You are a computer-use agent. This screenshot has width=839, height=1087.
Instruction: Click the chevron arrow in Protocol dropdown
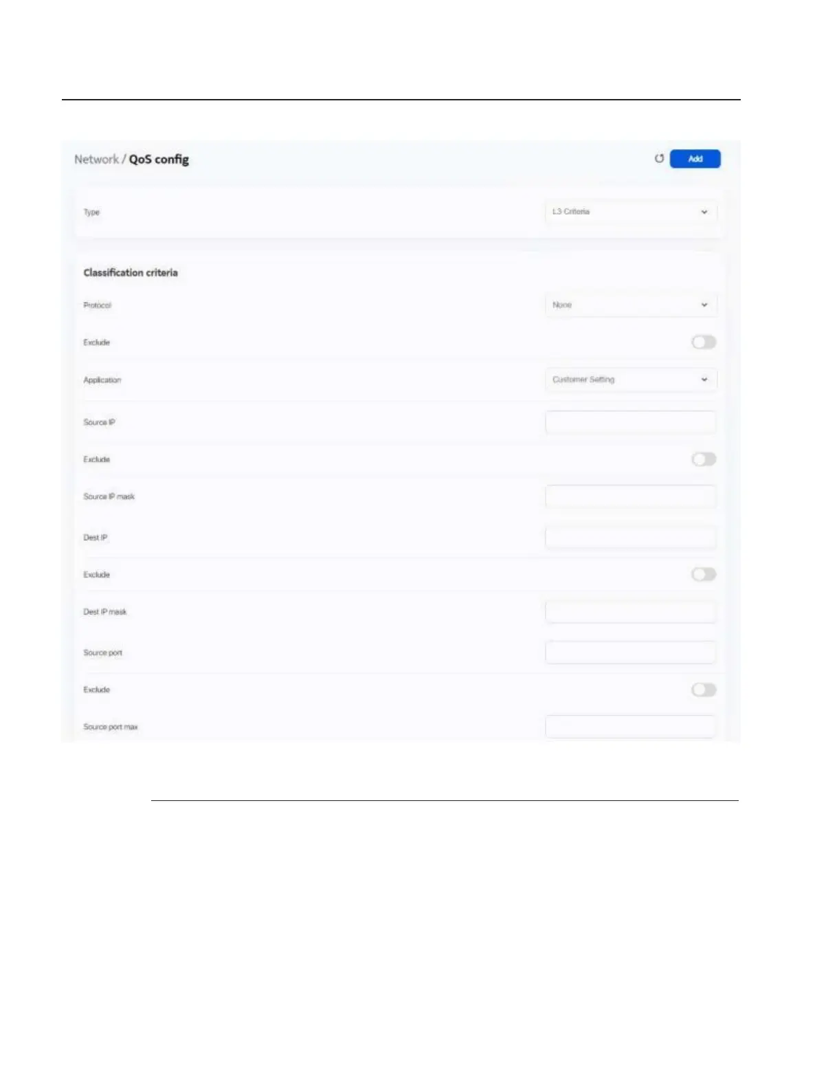click(x=704, y=305)
